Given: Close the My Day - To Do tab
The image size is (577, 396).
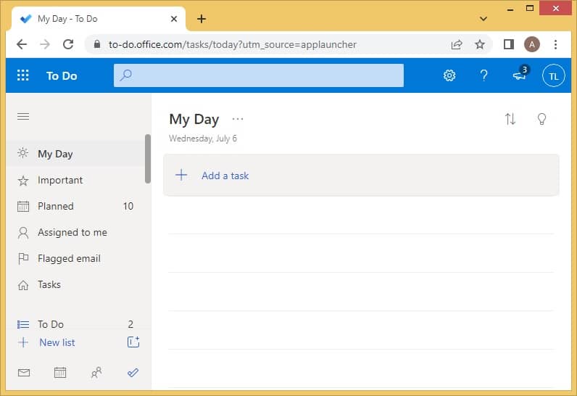Looking at the screenshot, I should click(174, 19).
